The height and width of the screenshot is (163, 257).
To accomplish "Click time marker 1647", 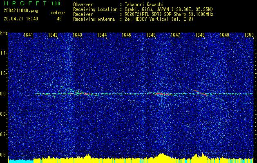I will pos(175,35).
